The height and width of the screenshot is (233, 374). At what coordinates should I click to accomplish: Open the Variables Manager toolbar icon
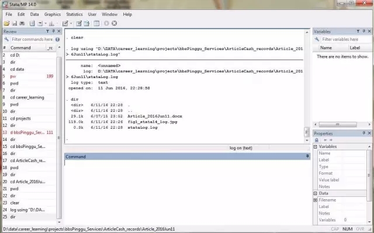tap(96, 23)
